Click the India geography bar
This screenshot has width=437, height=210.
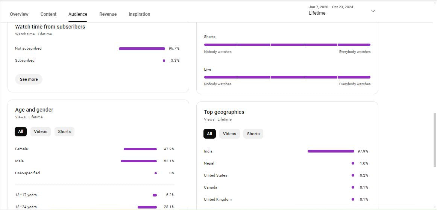pyautogui.click(x=331, y=151)
